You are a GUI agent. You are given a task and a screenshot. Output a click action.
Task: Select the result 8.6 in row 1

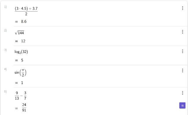pos(24,21)
